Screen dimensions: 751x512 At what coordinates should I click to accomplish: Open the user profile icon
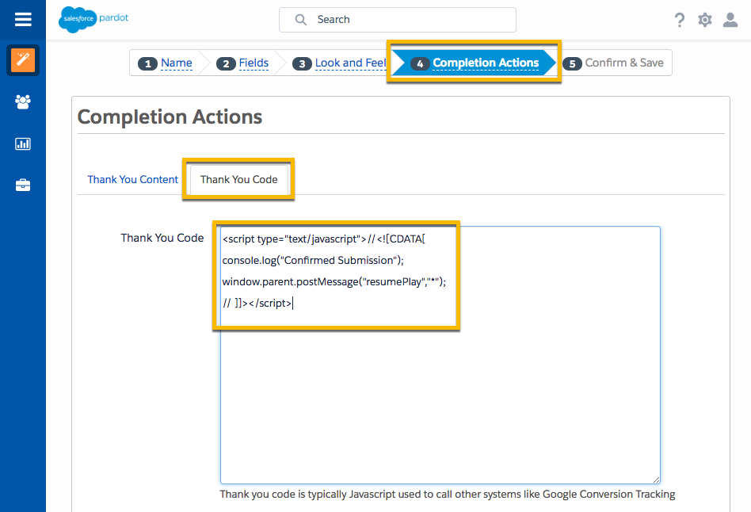730,20
